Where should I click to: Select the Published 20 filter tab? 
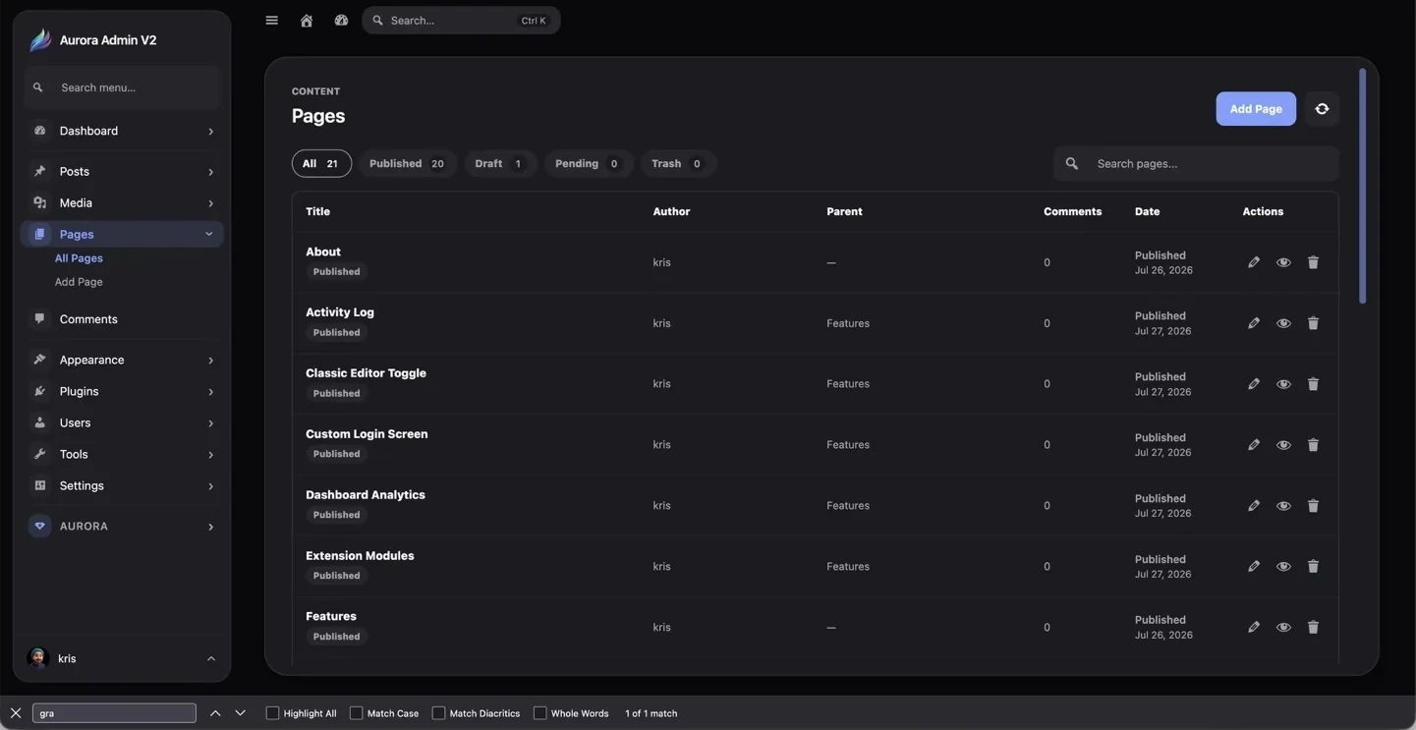point(407,163)
